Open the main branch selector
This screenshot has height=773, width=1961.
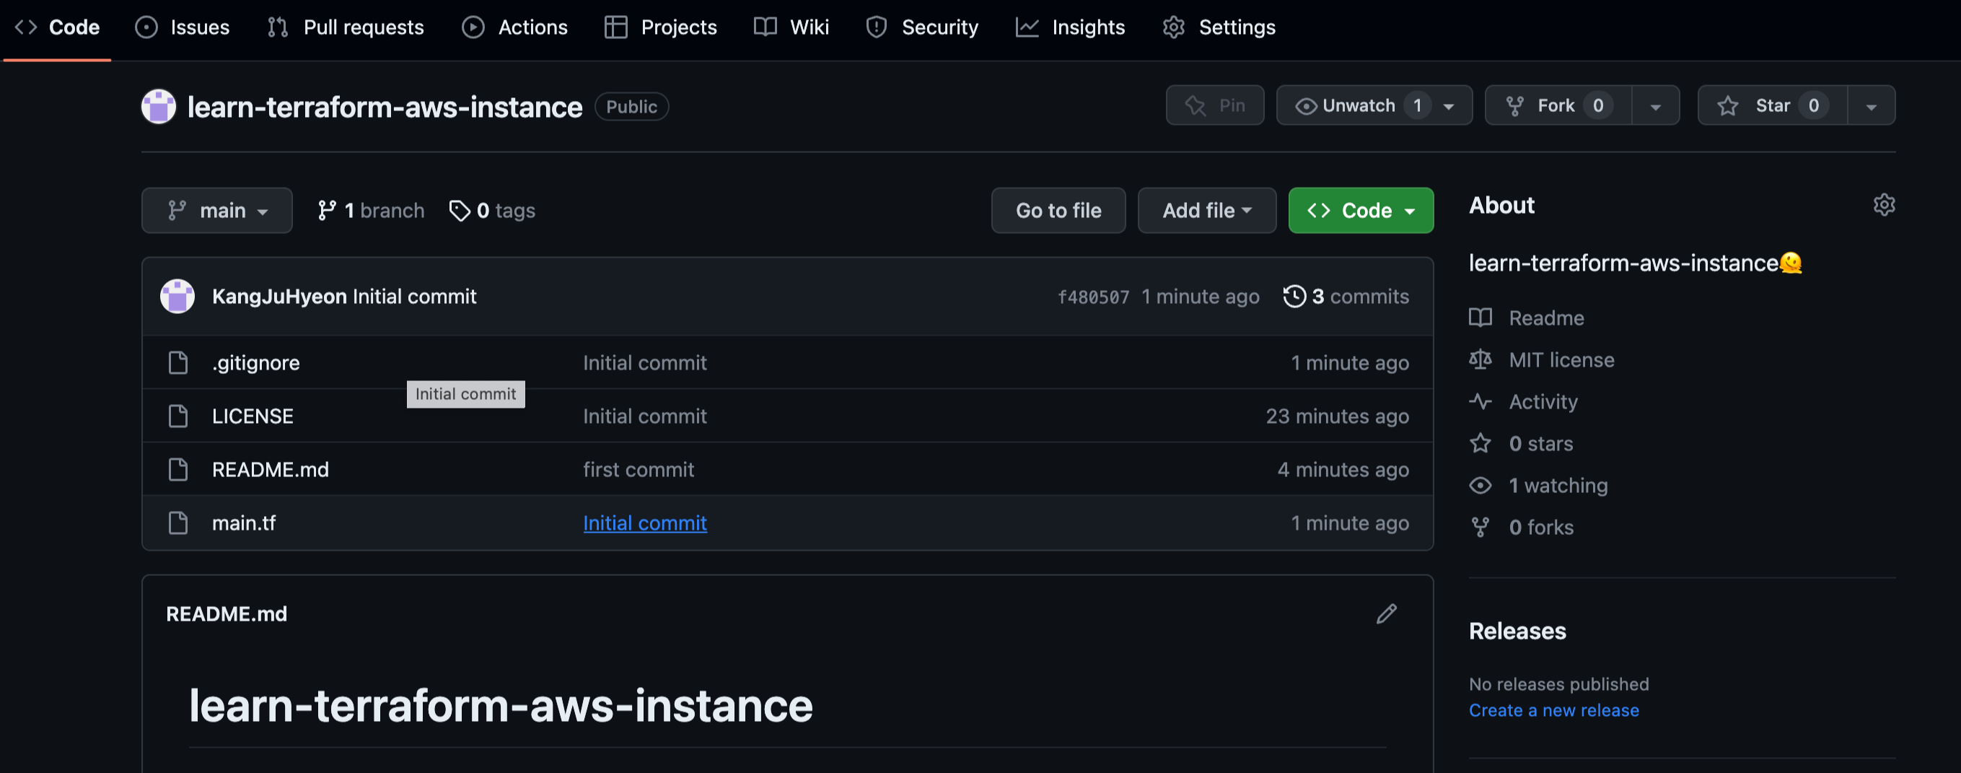pyautogui.click(x=217, y=210)
